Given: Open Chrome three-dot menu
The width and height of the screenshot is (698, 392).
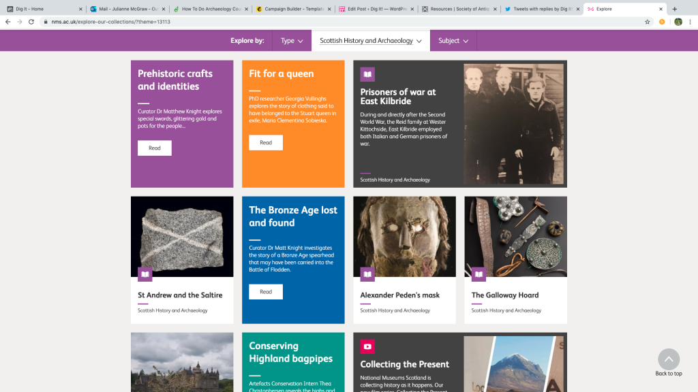Looking at the screenshot, I should pyautogui.click(x=690, y=22).
